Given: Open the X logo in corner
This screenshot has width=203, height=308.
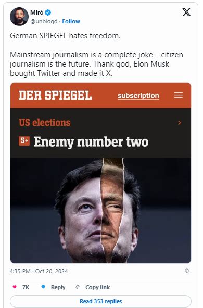Looking at the screenshot, I should point(186,12).
